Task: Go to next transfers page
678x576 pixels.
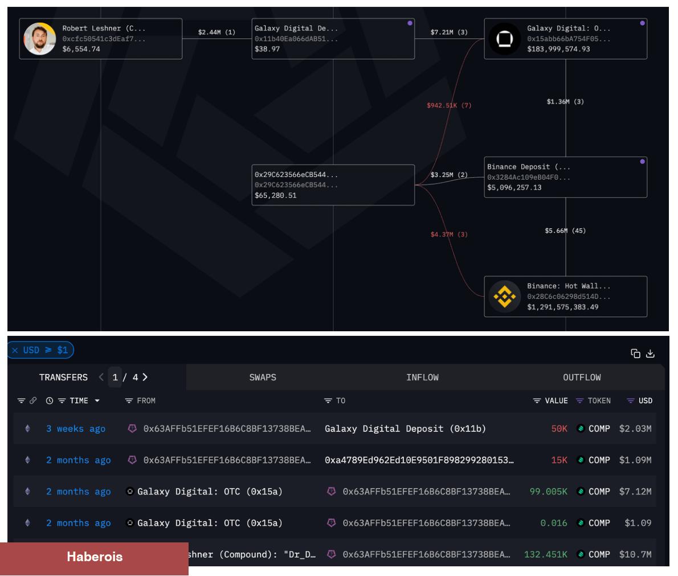Action: (x=145, y=377)
